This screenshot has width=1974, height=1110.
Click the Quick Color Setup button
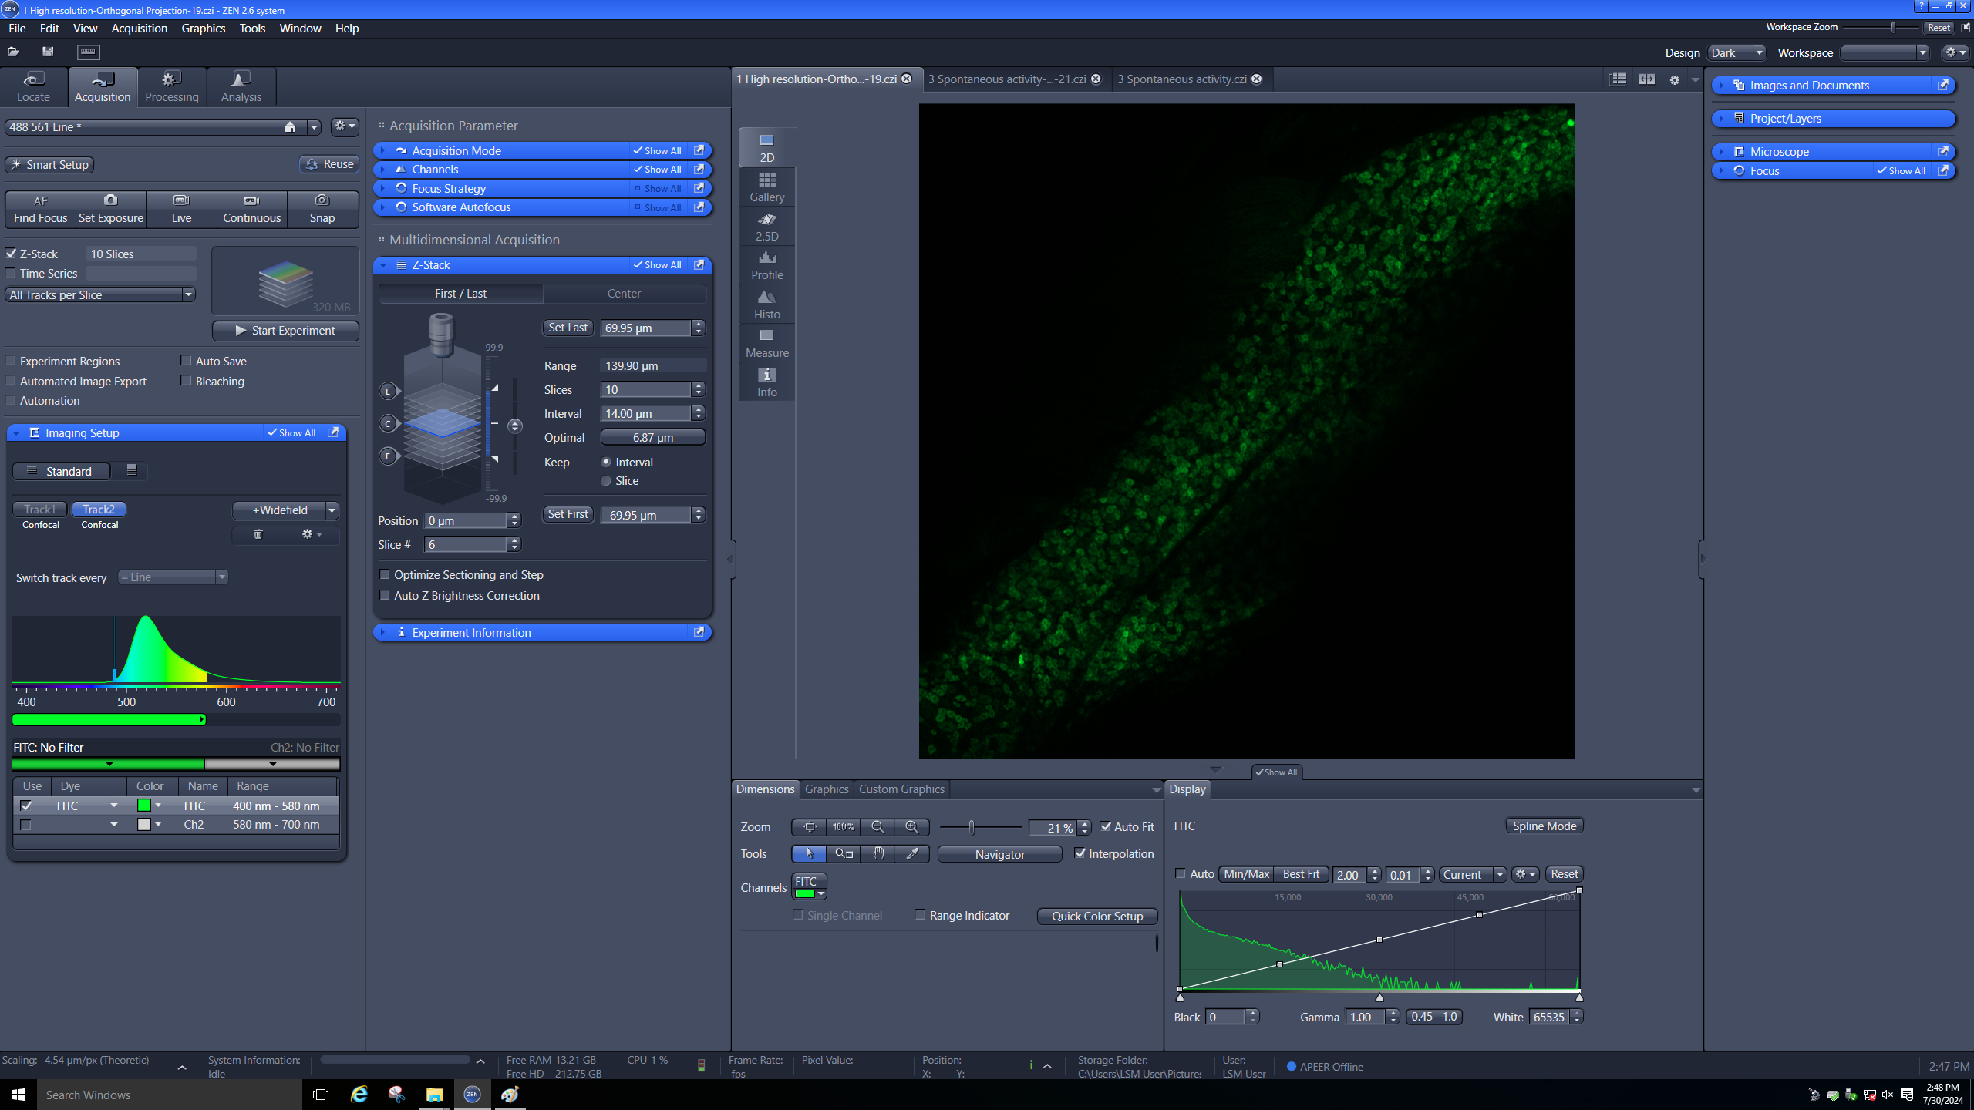[1096, 916]
